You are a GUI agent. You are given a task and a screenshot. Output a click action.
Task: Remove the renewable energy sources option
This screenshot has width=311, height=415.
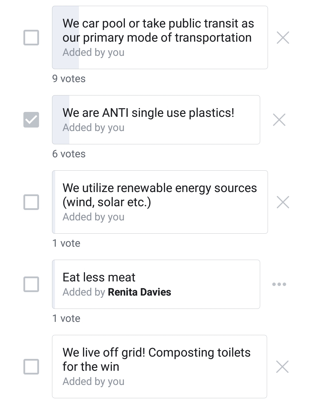click(x=283, y=202)
